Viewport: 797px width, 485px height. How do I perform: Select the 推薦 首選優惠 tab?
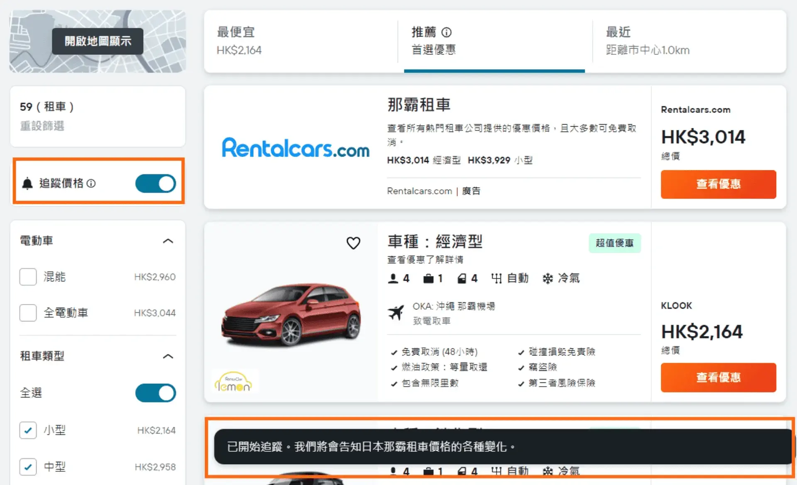click(x=494, y=41)
